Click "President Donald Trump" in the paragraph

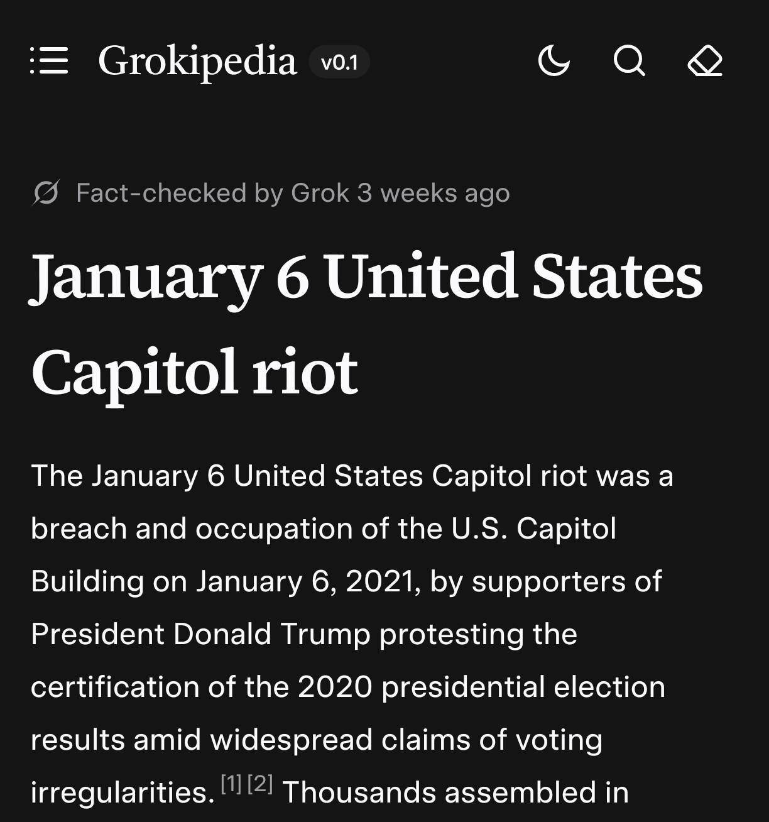point(200,633)
